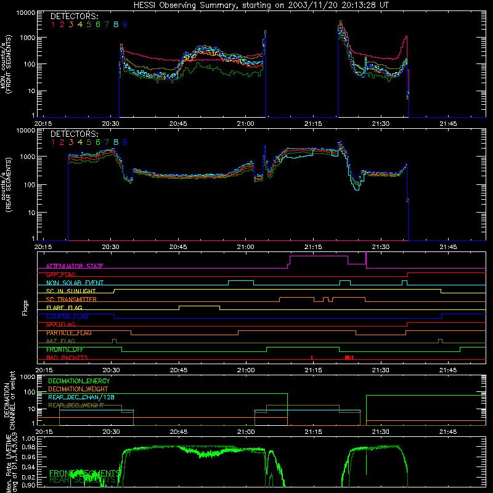Click the REAR SEGMENTS livetime legend text
Viewport: 493px width, 493px height.
(x=83, y=480)
